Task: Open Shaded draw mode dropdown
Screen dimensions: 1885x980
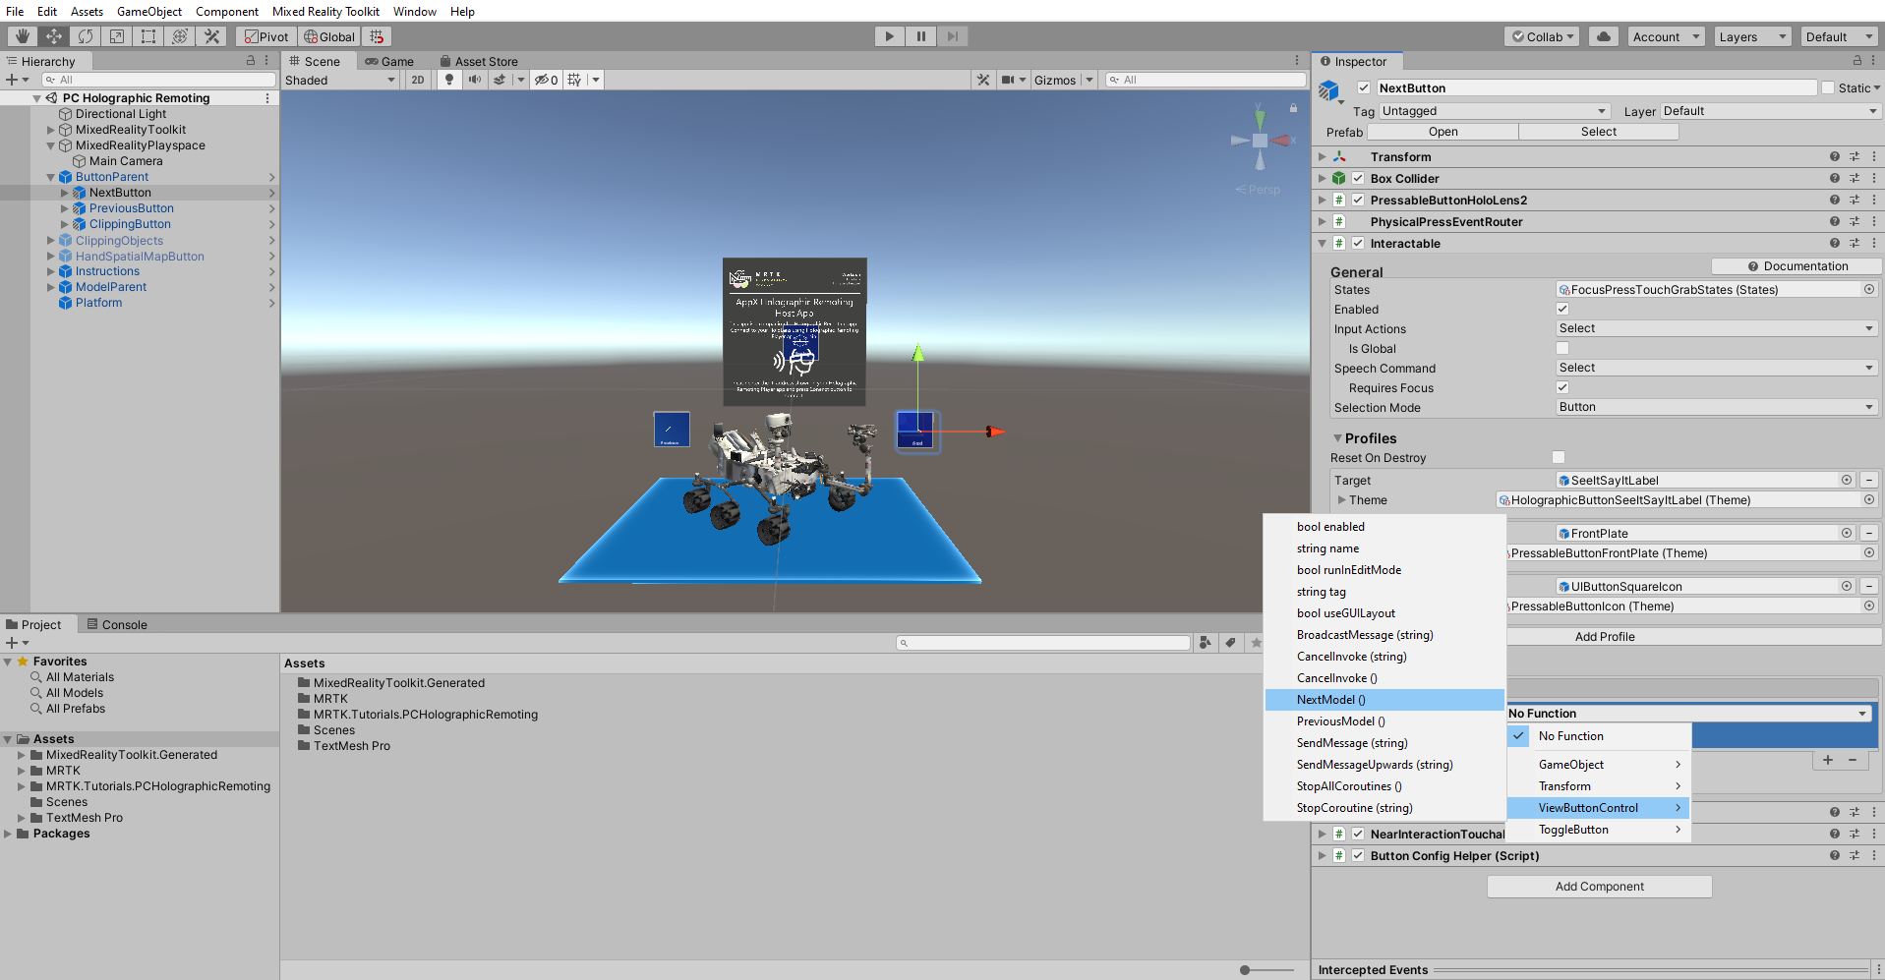Action: (340, 80)
